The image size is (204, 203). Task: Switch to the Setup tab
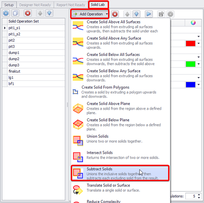point(9,5)
